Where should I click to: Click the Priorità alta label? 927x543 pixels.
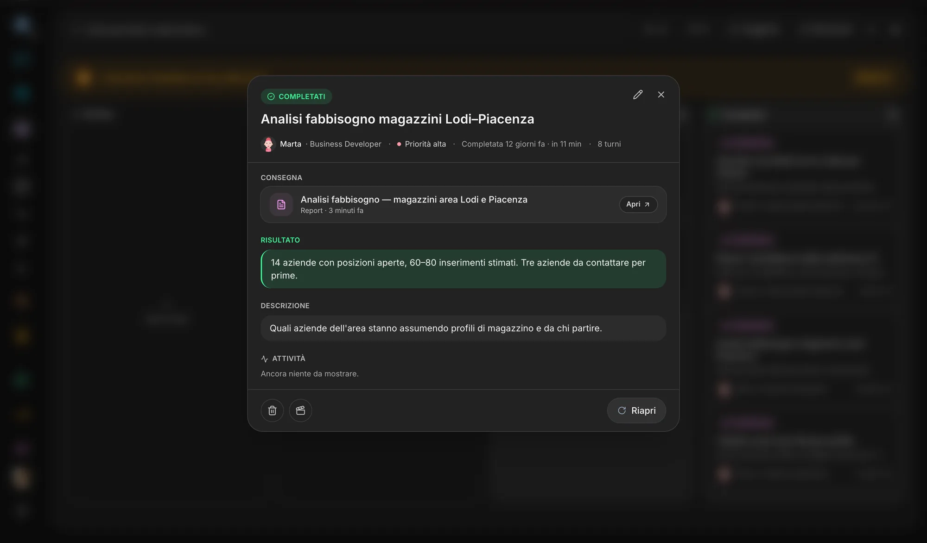click(x=425, y=144)
